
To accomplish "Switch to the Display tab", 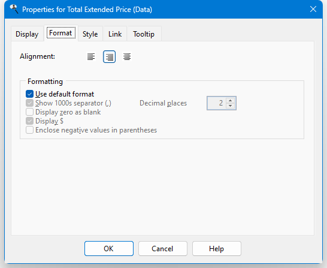I will click(x=27, y=34).
